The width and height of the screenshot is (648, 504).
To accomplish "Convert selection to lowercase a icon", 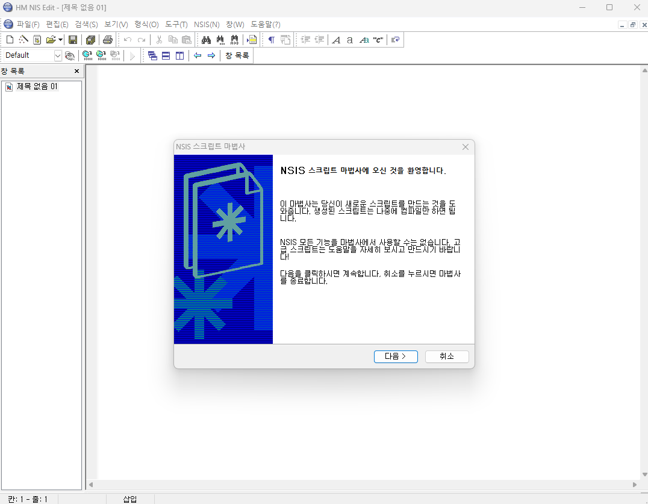I will point(350,40).
